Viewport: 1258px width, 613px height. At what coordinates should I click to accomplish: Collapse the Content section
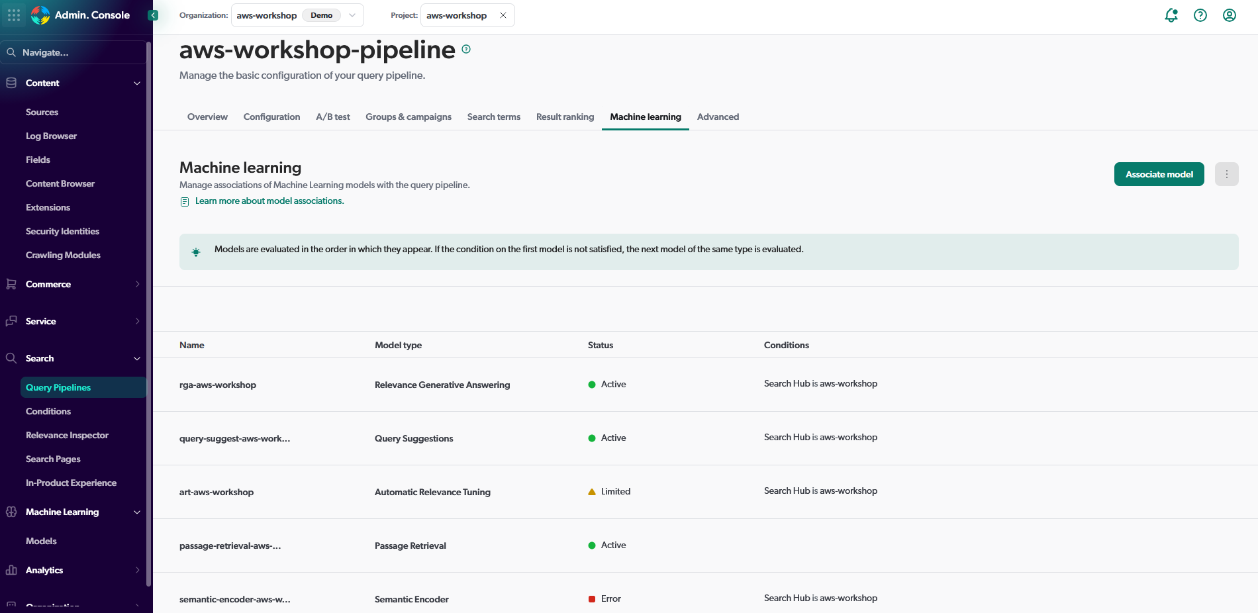(137, 83)
